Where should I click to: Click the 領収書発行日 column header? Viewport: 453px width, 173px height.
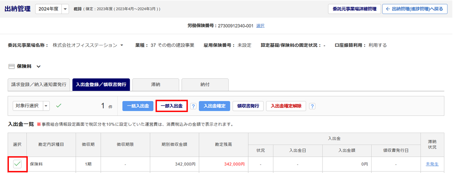pos(396,151)
